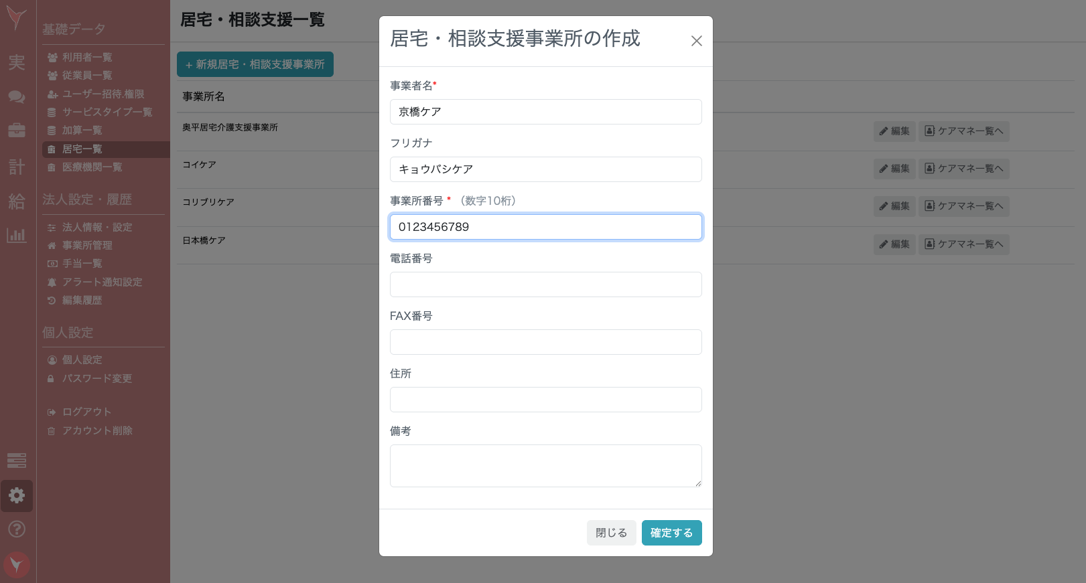
Task: Open 事業所管理 in the sidebar
Action: (x=87, y=246)
